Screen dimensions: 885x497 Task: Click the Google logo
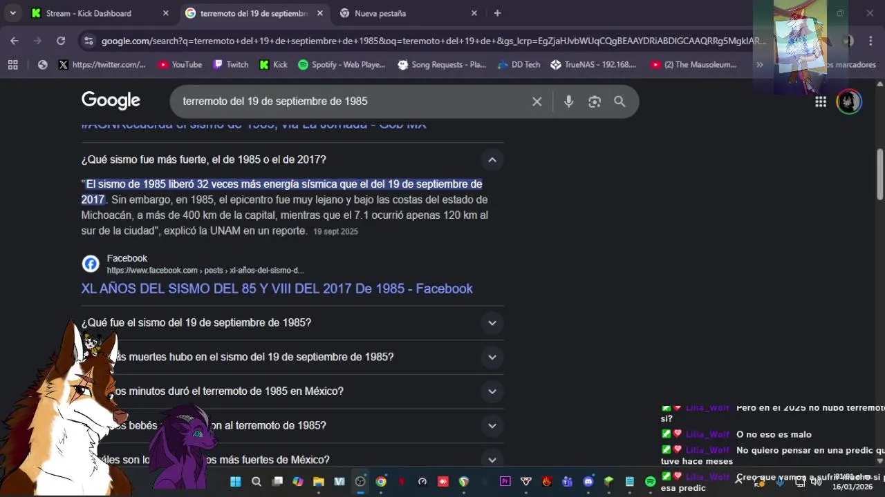click(111, 101)
